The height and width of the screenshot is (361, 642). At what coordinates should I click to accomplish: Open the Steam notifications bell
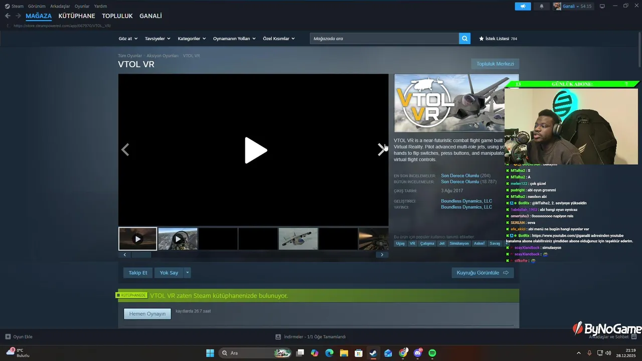pyautogui.click(x=541, y=6)
